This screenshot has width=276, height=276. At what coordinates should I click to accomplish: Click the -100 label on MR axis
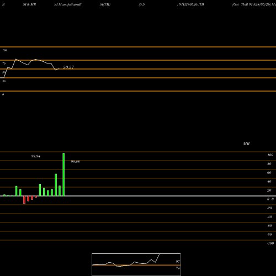[270, 243]
